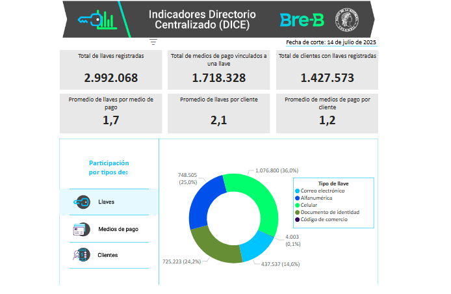Click the Bre-B logo

point(302,20)
